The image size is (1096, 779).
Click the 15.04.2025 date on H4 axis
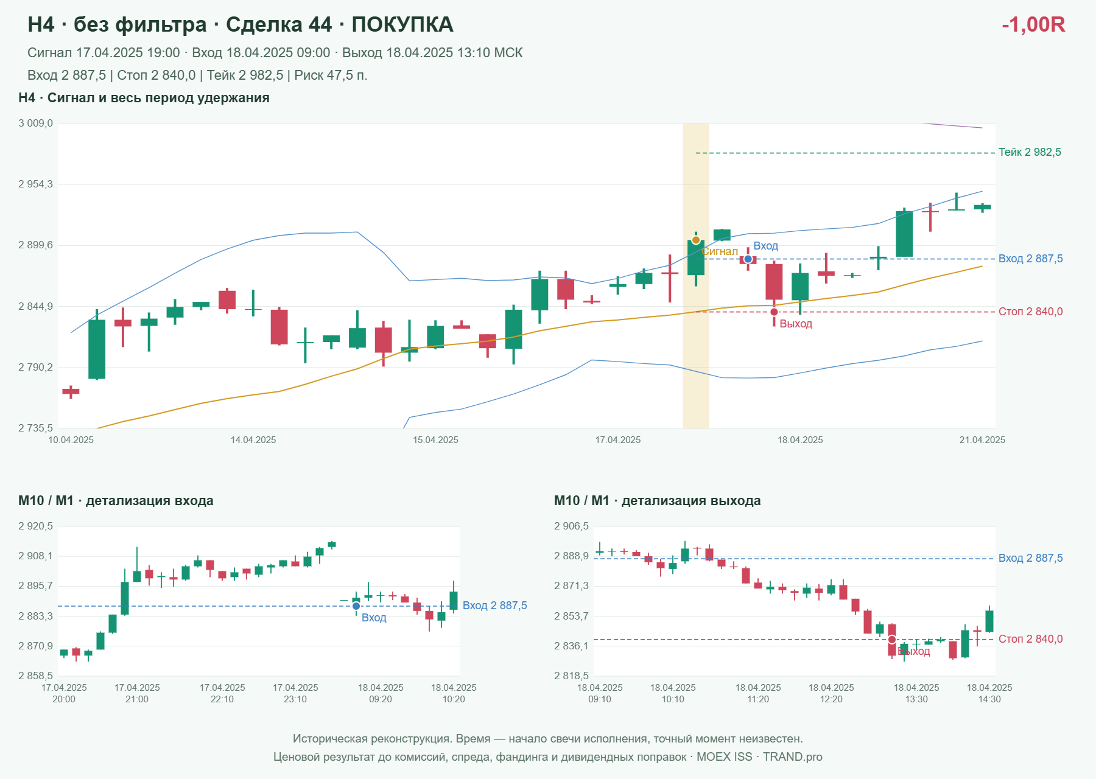435,440
